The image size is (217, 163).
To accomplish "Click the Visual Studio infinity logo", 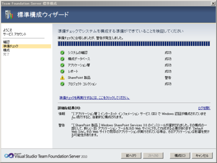I will tap(9, 156).
